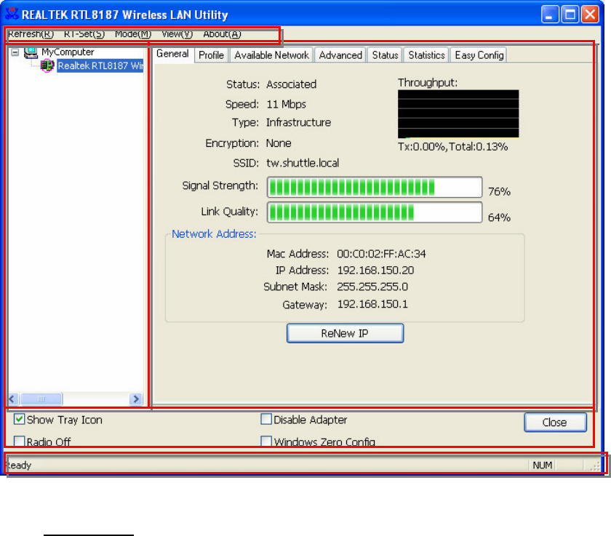Click the Realtek title bar application icon
This screenshot has width=611, height=536.
pyautogui.click(x=12, y=14)
